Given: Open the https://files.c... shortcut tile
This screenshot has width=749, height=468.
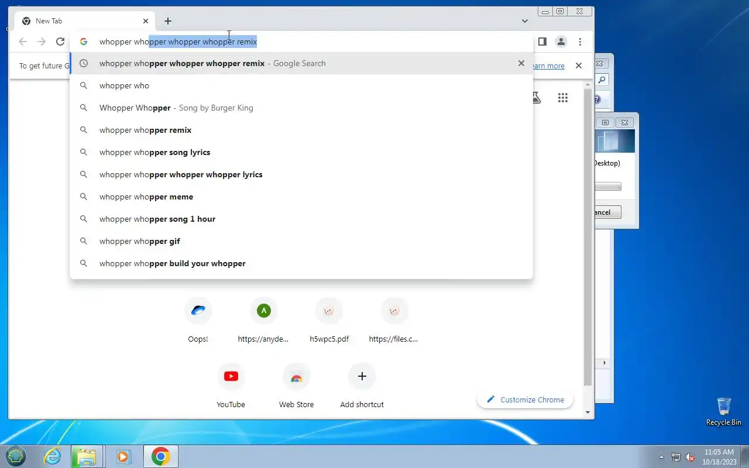Looking at the screenshot, I should click(x=395, y=320).
